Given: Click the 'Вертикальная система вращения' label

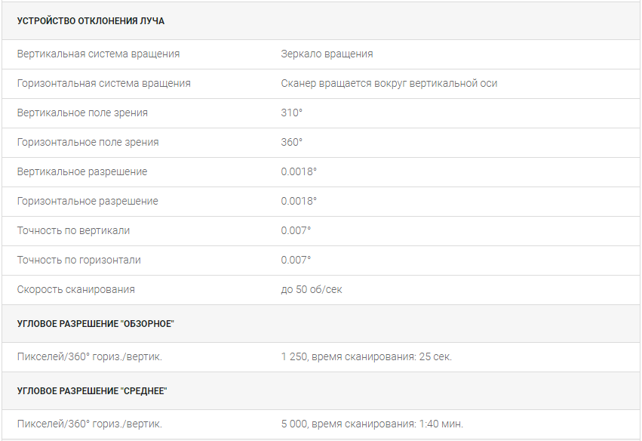Looking at the screenshot, I should pos(98,54).
